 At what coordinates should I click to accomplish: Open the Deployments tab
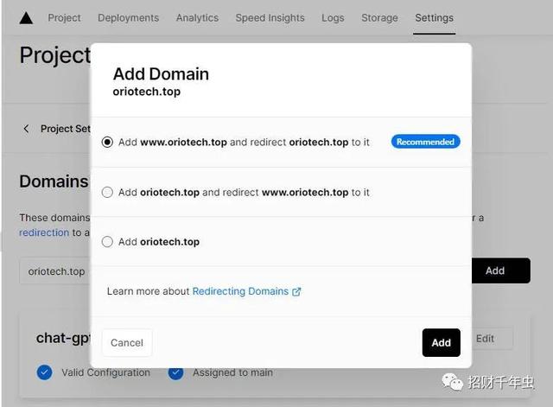(x=128, y=18)
